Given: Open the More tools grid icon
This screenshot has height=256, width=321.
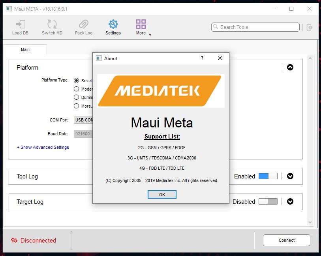Looking at the screenshot, I should click(141, 25).
